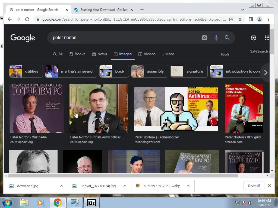This screenshot has height=208, width=278.
Task: Open the Chrome three-dot menu
Action: 268,19
